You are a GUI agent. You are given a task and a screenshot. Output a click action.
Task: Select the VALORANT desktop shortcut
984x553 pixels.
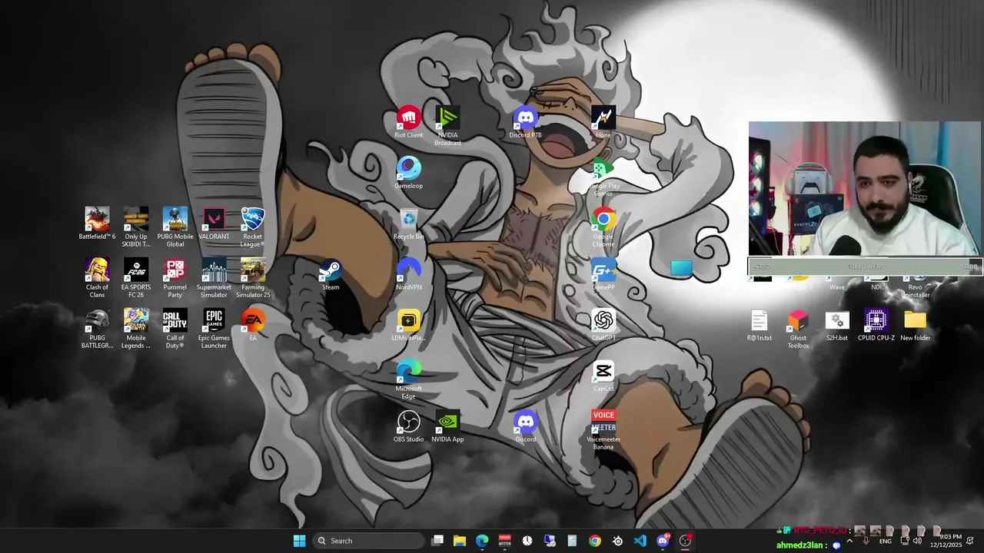(214, 224)
